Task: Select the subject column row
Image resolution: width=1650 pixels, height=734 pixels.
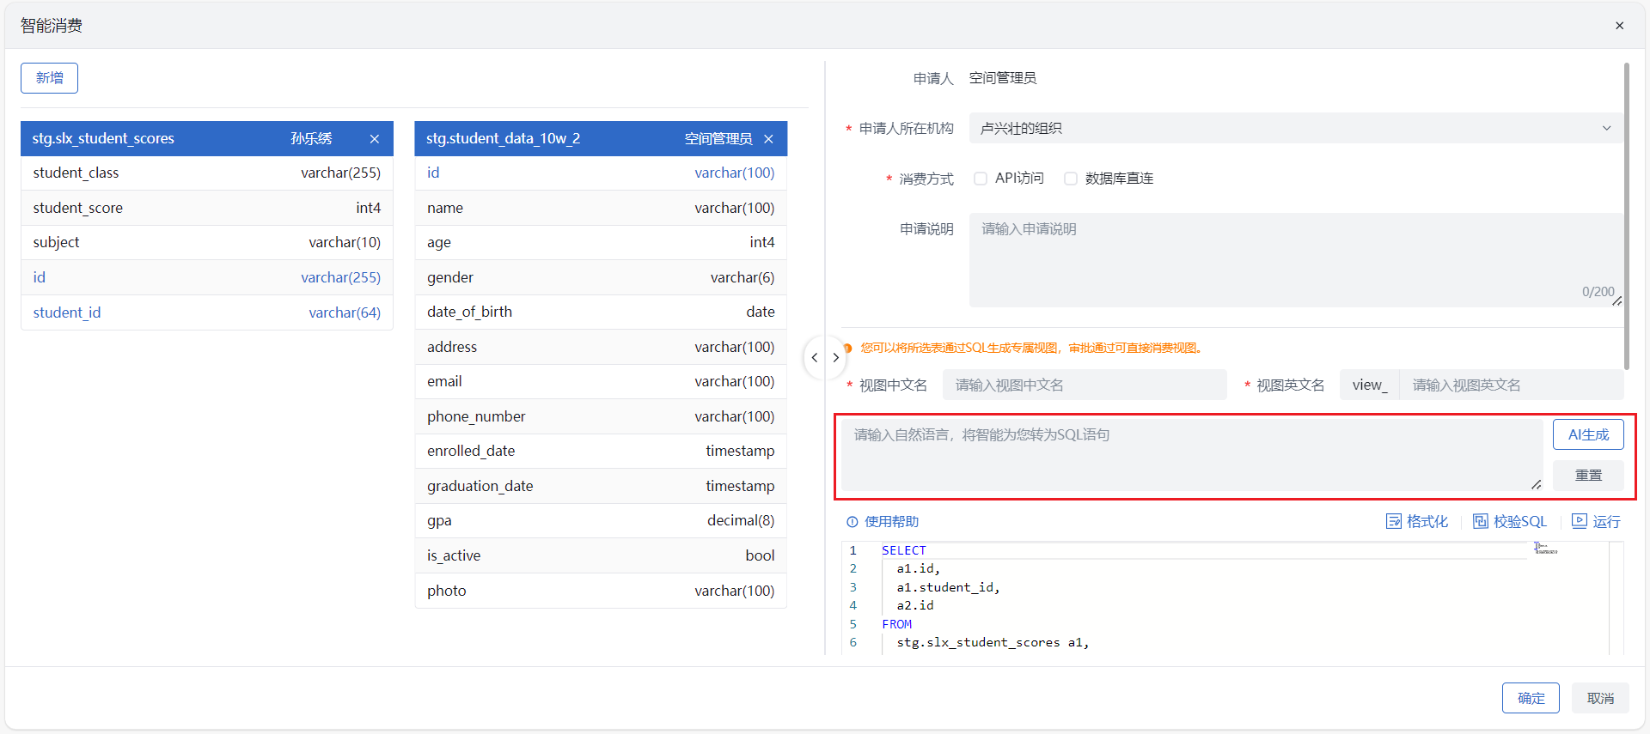Action: pyautogui.click(x=207, y=243)
